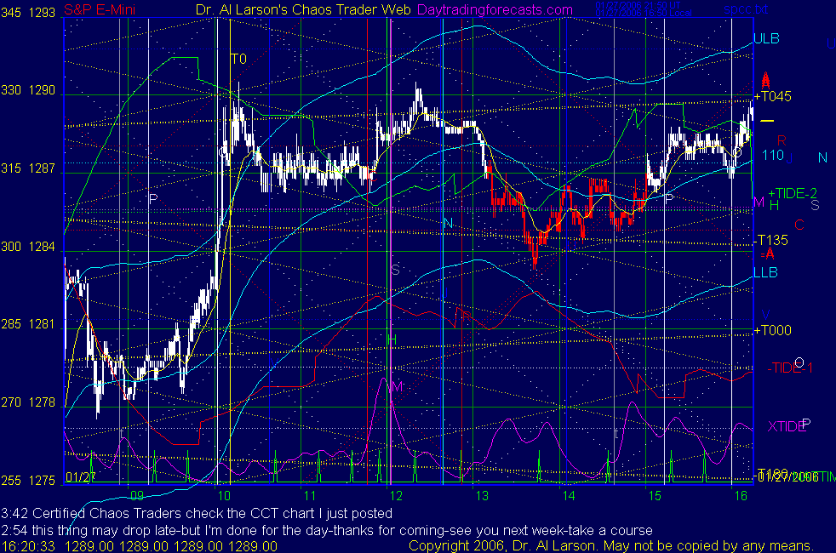The width and height of the screenshot is (836, 553).
Task: Select the red "-TIDE-1" label
Action: 790,368
